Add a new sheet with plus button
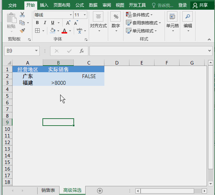This screenshot has height=195, width=215. tap(100, 191)
